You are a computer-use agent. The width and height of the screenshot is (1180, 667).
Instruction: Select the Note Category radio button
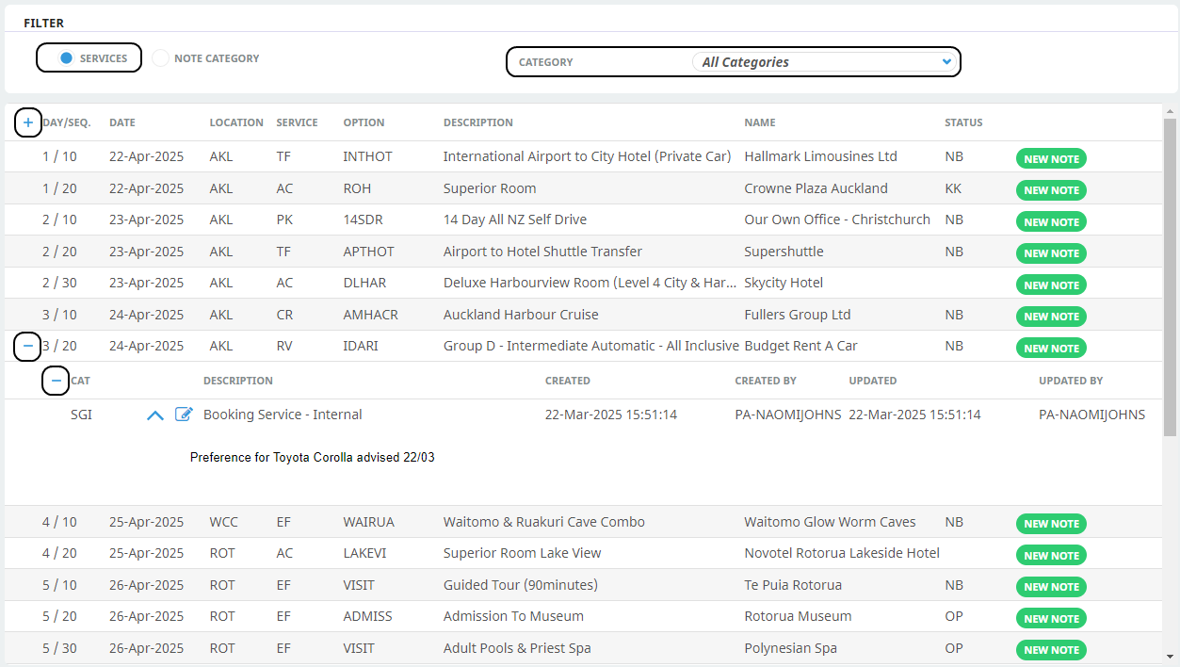(x=161, y=58)
